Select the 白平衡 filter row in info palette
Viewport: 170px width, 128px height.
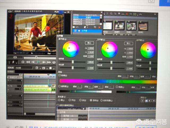point(87,31)
